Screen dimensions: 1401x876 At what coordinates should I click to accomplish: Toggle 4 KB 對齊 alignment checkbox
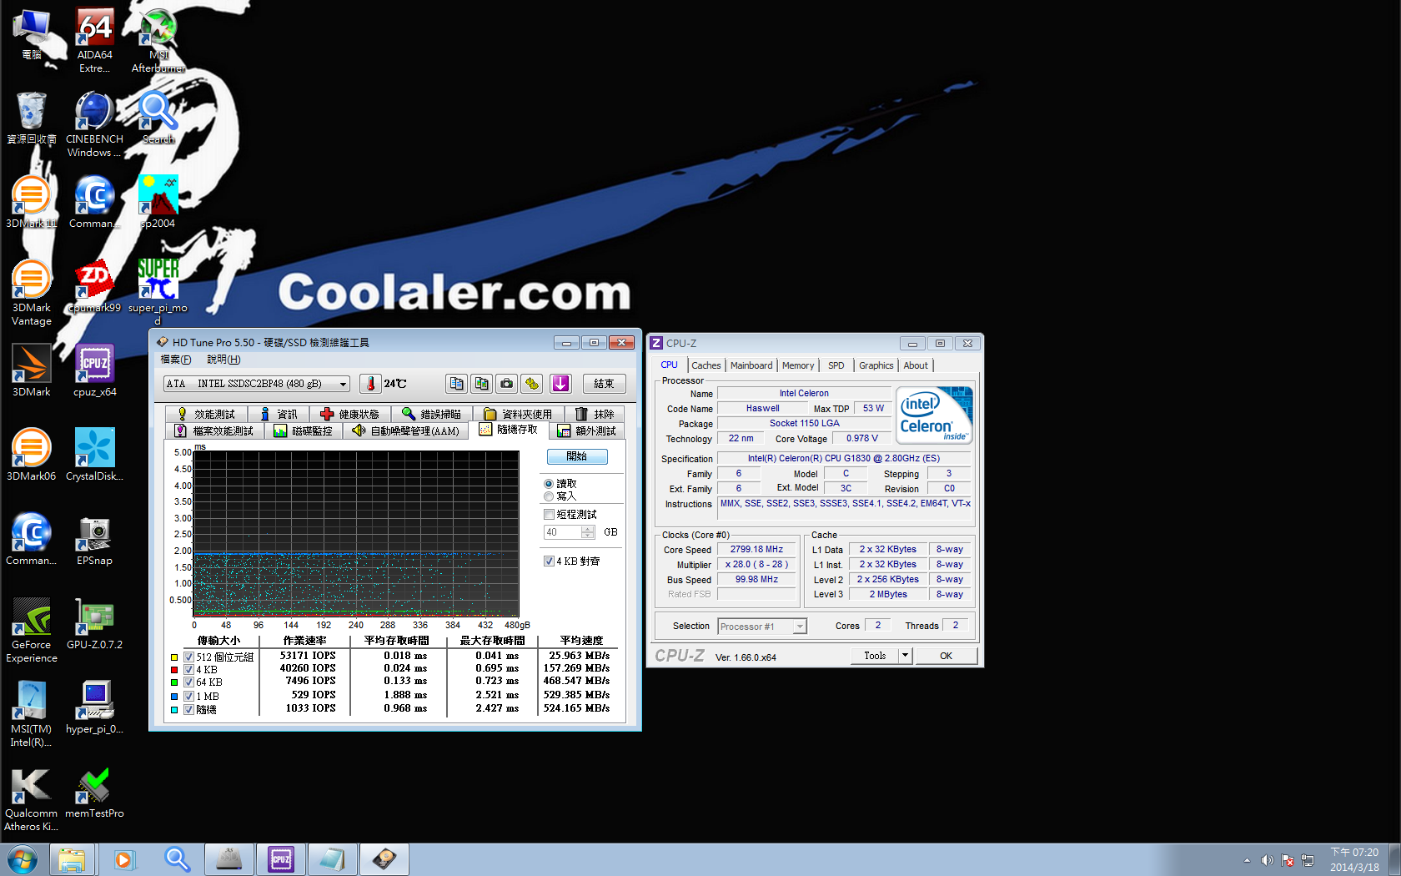(x=549, y=561)
